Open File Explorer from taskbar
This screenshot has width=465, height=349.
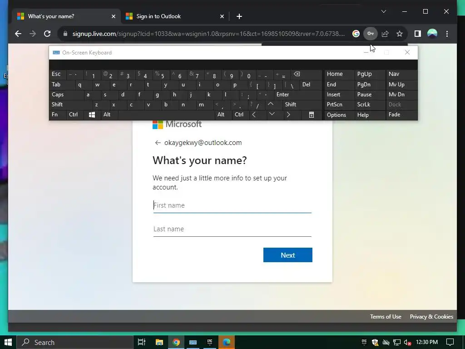click(159, 342)
